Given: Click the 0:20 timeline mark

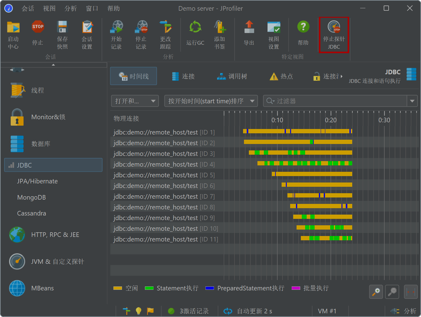Looking at the screenshot, I should [331, 120].
